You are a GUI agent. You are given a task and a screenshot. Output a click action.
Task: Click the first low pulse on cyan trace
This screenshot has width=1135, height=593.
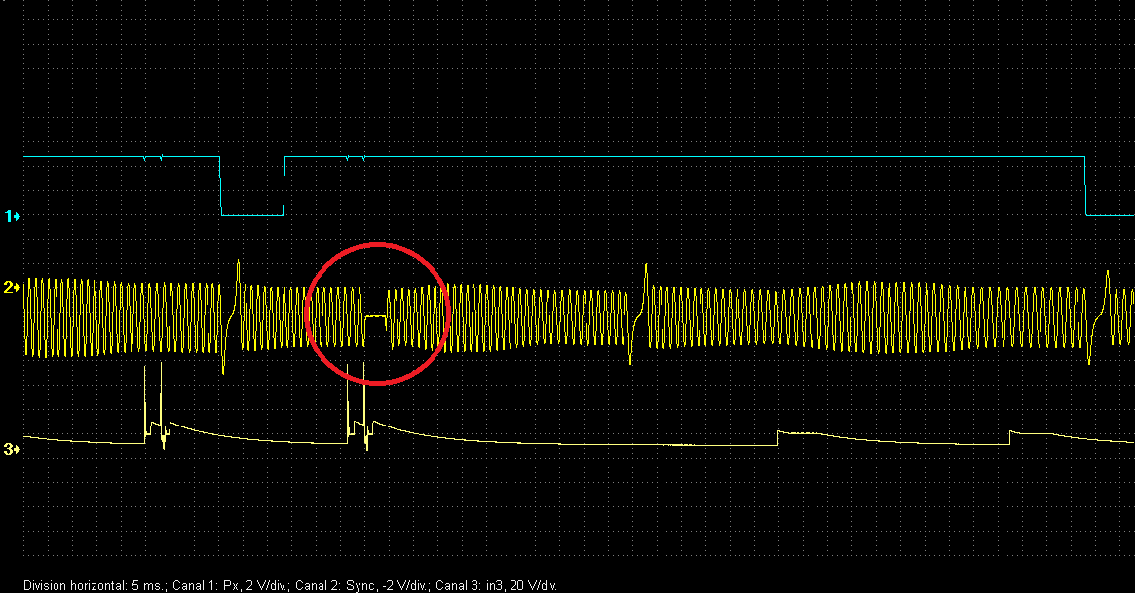pyautogui.click(x=252, y=213)
